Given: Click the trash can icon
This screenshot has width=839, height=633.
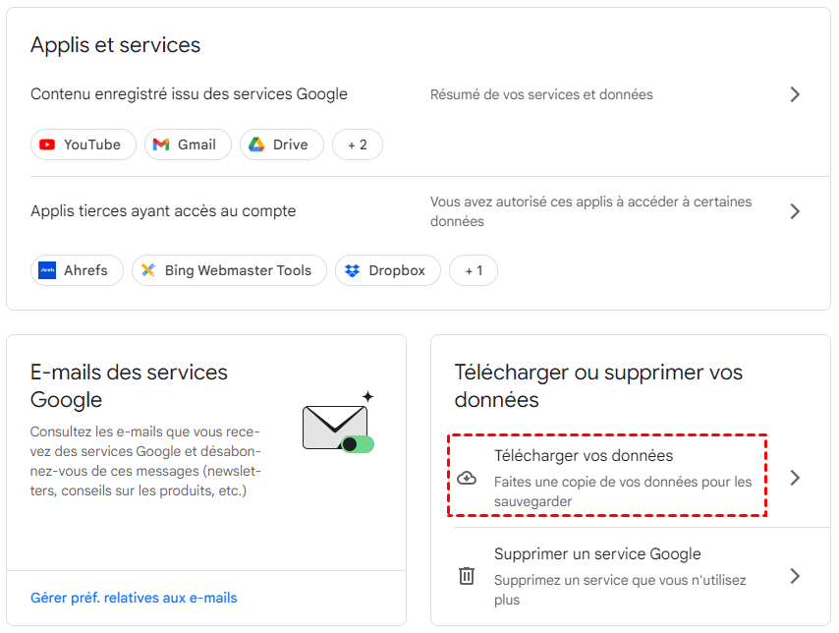Looking at the screenshot, I should pyautogui.click(x=467, y=576).
